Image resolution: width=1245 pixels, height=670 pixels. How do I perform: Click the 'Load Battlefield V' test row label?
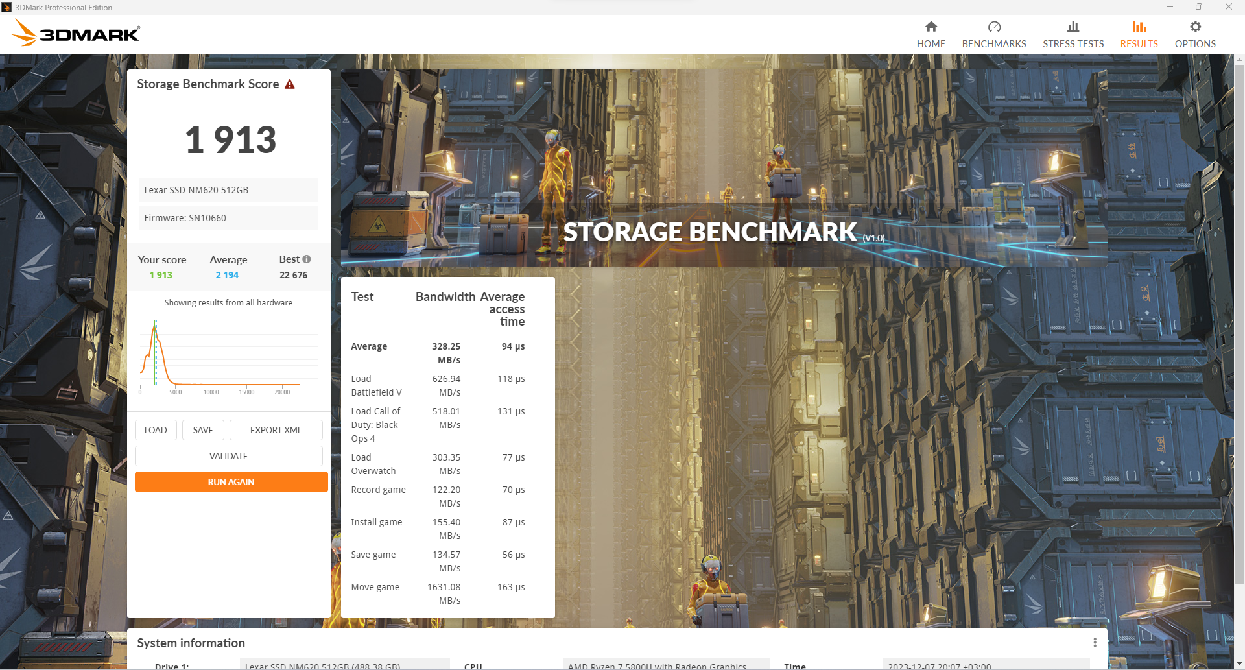[x=376, y=385]
